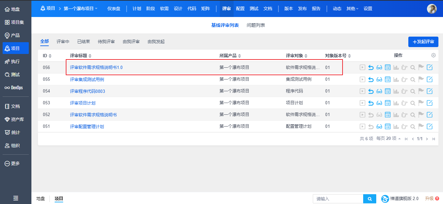443x204 pixels.
Task: Open the user avatar menu
Action: (432, 8)
